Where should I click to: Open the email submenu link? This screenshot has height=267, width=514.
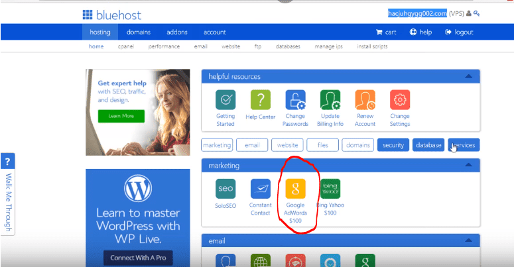pyautogui.click(x=200, y=46)
